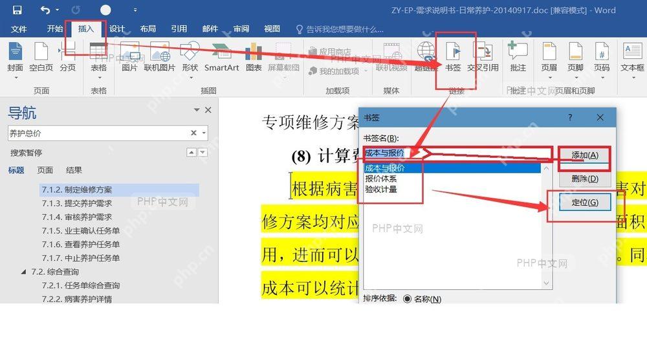647x363 pixels.
Task: Open the Customize Quick Access Toolbar dropdown
Action: pyautogui.click(x=135, y=10)
